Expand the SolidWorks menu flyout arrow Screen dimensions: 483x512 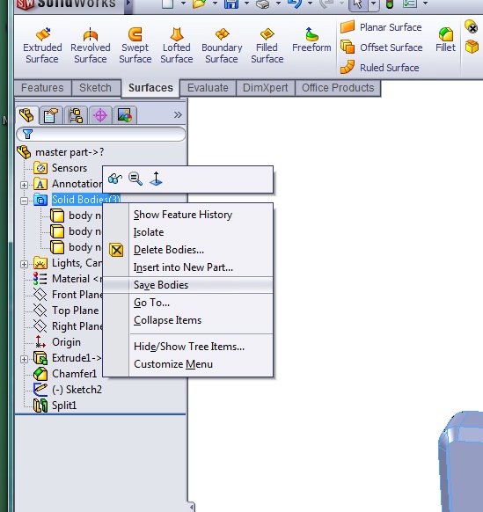tap(128, 4)
